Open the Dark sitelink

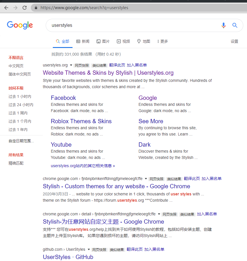[x=144, y=145]
